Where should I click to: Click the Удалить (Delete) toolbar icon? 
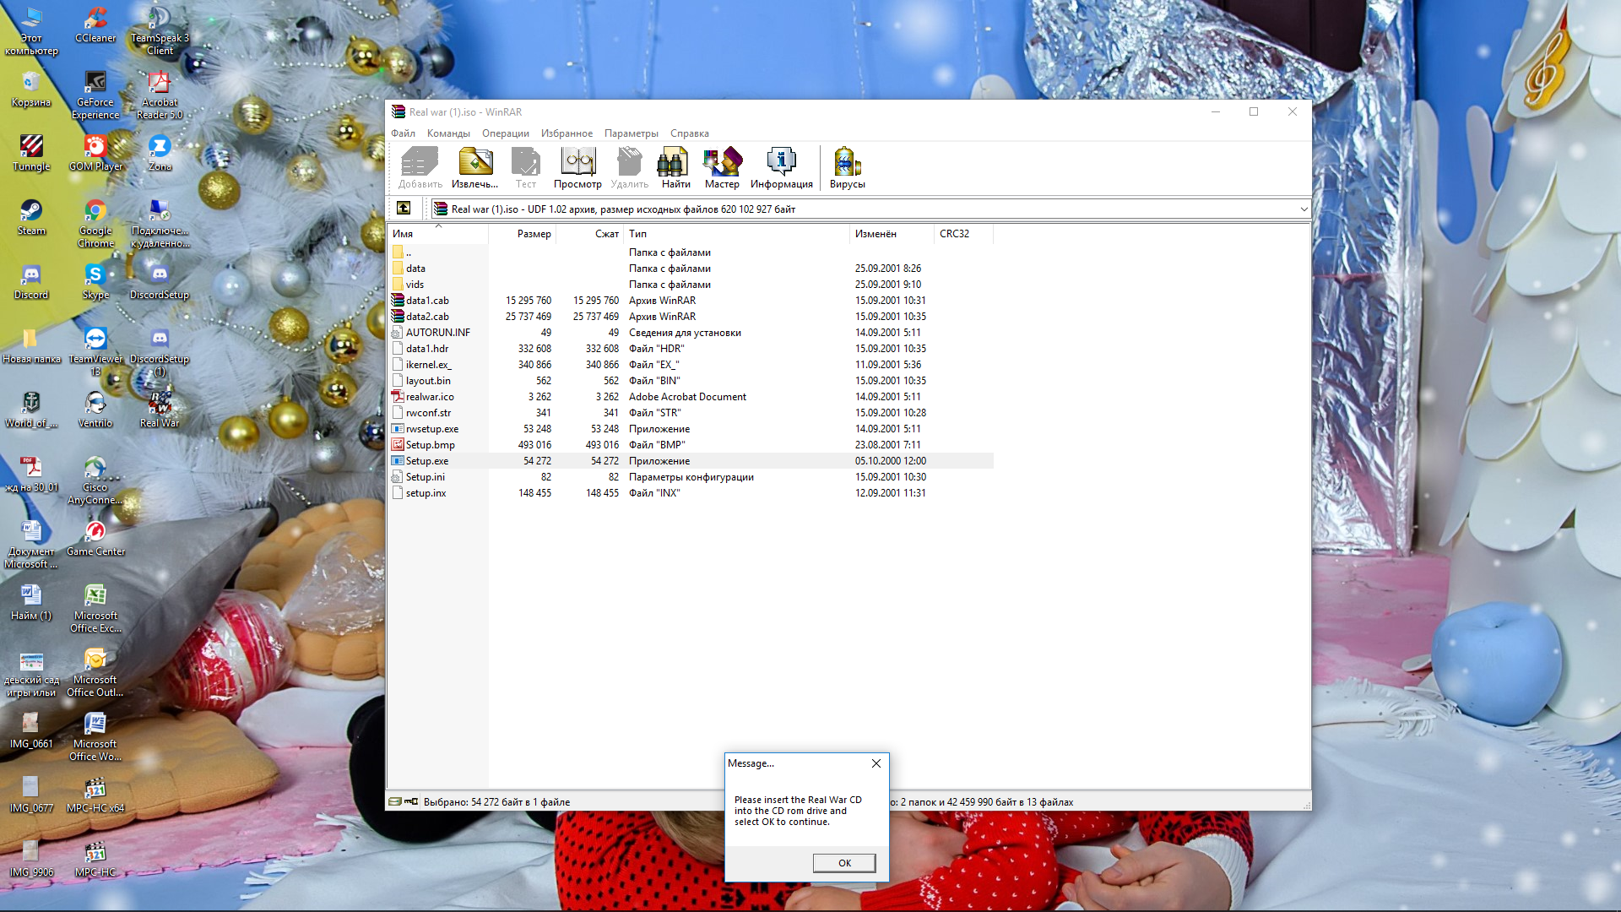click(629, 167)
